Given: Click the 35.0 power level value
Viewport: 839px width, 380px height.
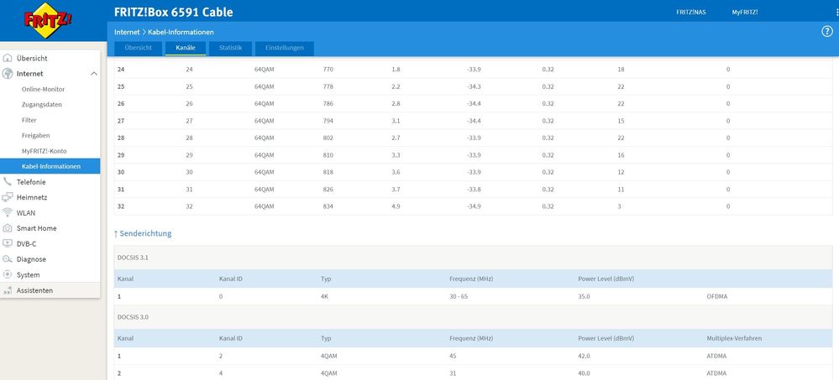Looking at the screenshot, I should coord(584,296).
